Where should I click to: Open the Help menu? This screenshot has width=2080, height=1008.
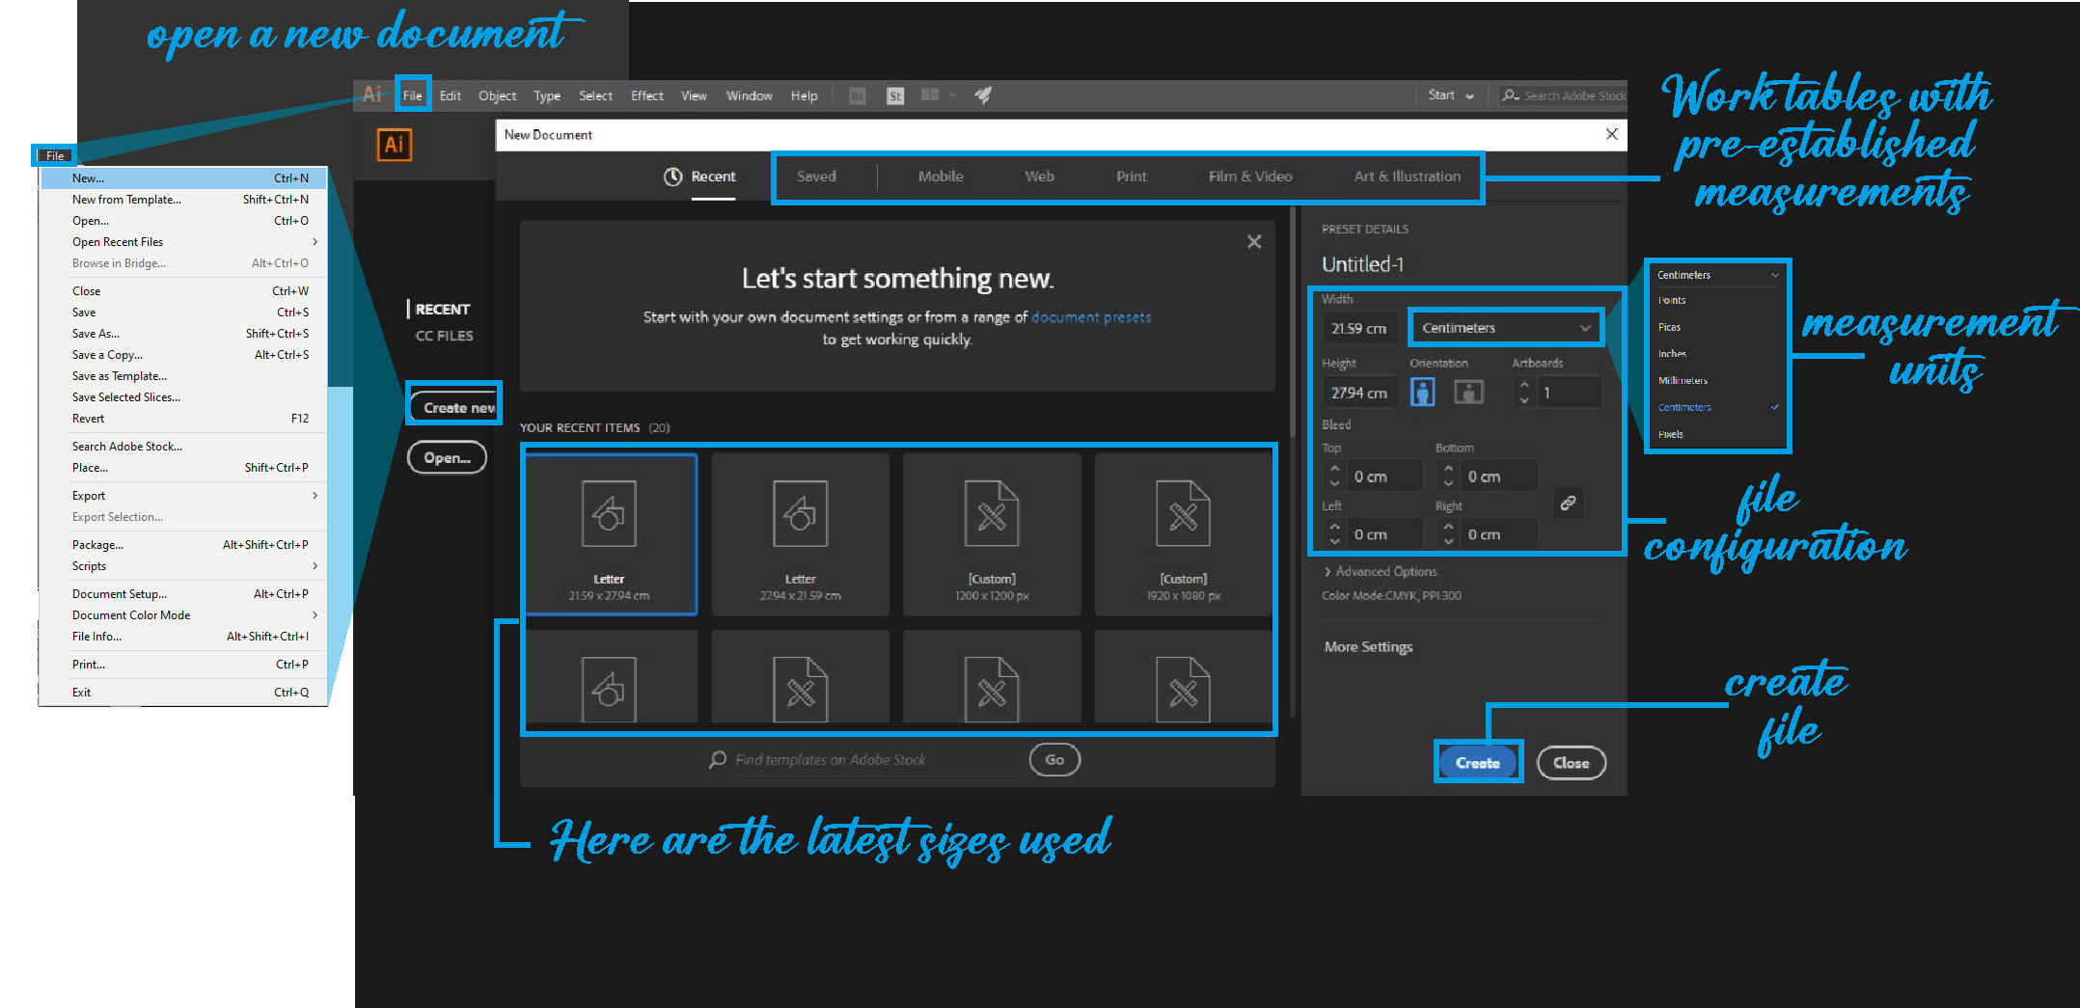804,95
